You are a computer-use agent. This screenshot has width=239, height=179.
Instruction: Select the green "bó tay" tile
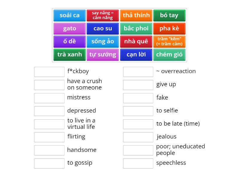coord(169,16)
